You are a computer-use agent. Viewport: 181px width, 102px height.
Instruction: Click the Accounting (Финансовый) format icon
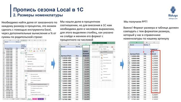pos(102,58)
